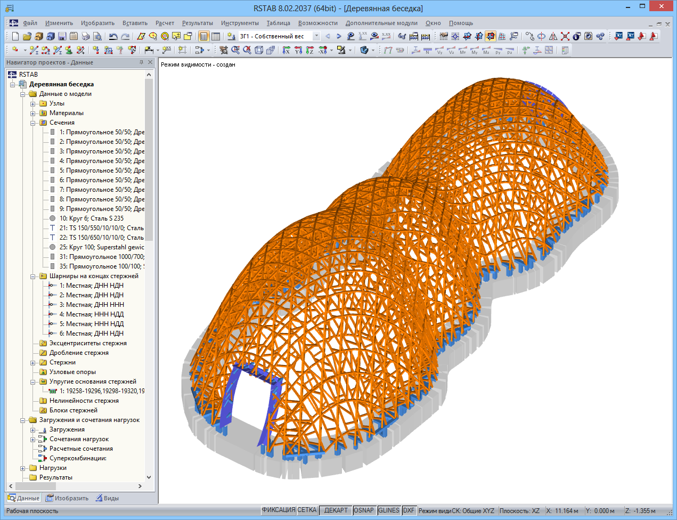This screenshot has height=520, width=677.
Task: Create a new model with the blank page icon
Action: pyautogui.click(x=15, y=36)
